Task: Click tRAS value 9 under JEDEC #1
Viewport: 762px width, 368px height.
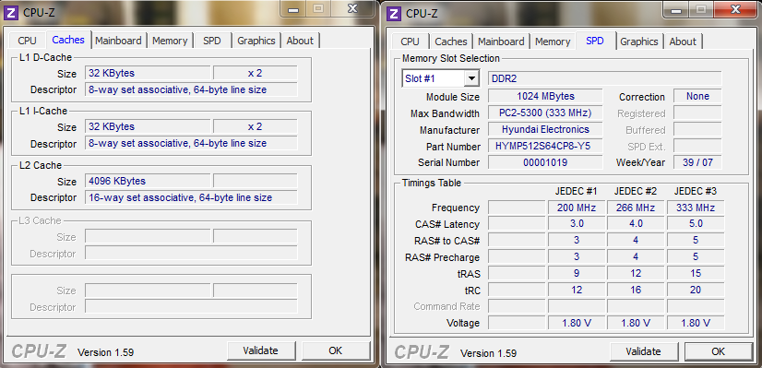Action: click(x=577, y=273)
